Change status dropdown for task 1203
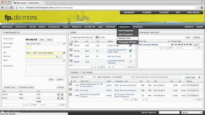The height and width of the screenshot is (115, 205). pyautogui.click(x=193, y=90)
